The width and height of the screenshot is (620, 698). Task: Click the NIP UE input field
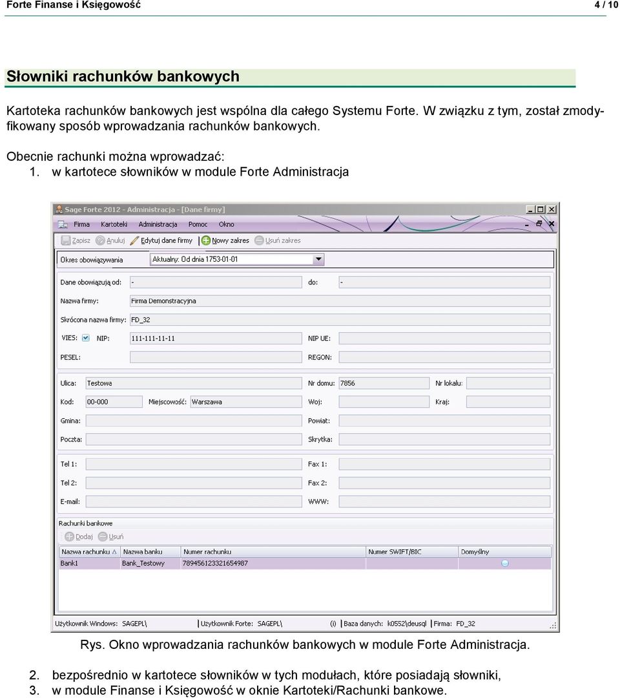click(444, 338)
